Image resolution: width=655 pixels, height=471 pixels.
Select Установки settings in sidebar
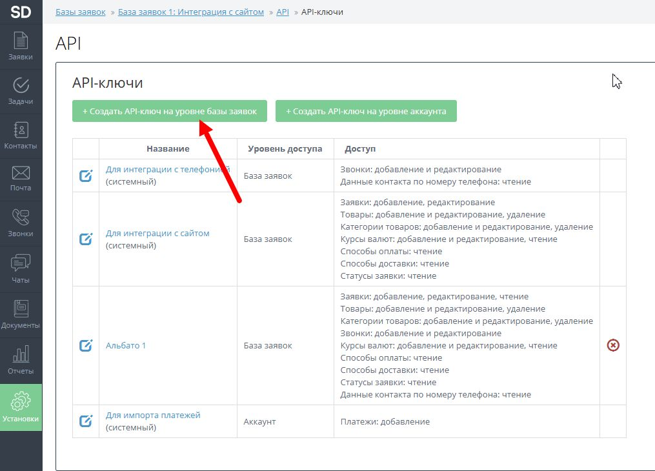pyautogui.click(x=21, y=406)
